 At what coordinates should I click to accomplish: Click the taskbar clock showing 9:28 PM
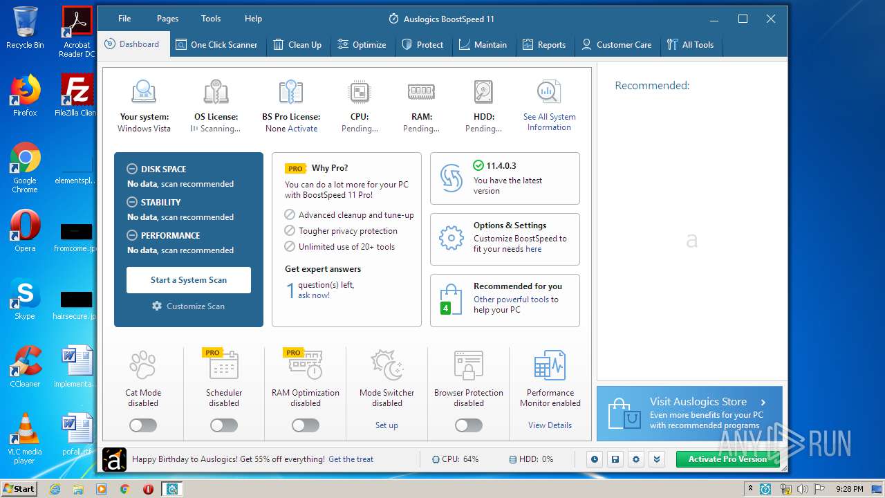tap(849, 489)
